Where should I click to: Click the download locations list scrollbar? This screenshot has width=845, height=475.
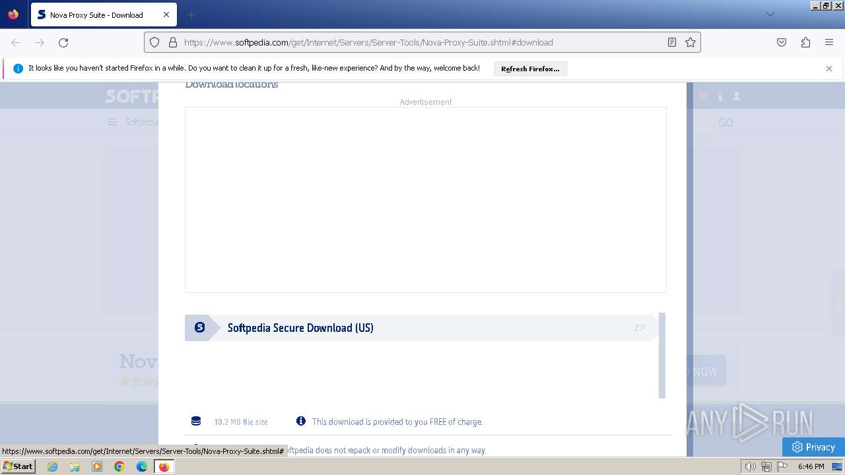(662, 356)
